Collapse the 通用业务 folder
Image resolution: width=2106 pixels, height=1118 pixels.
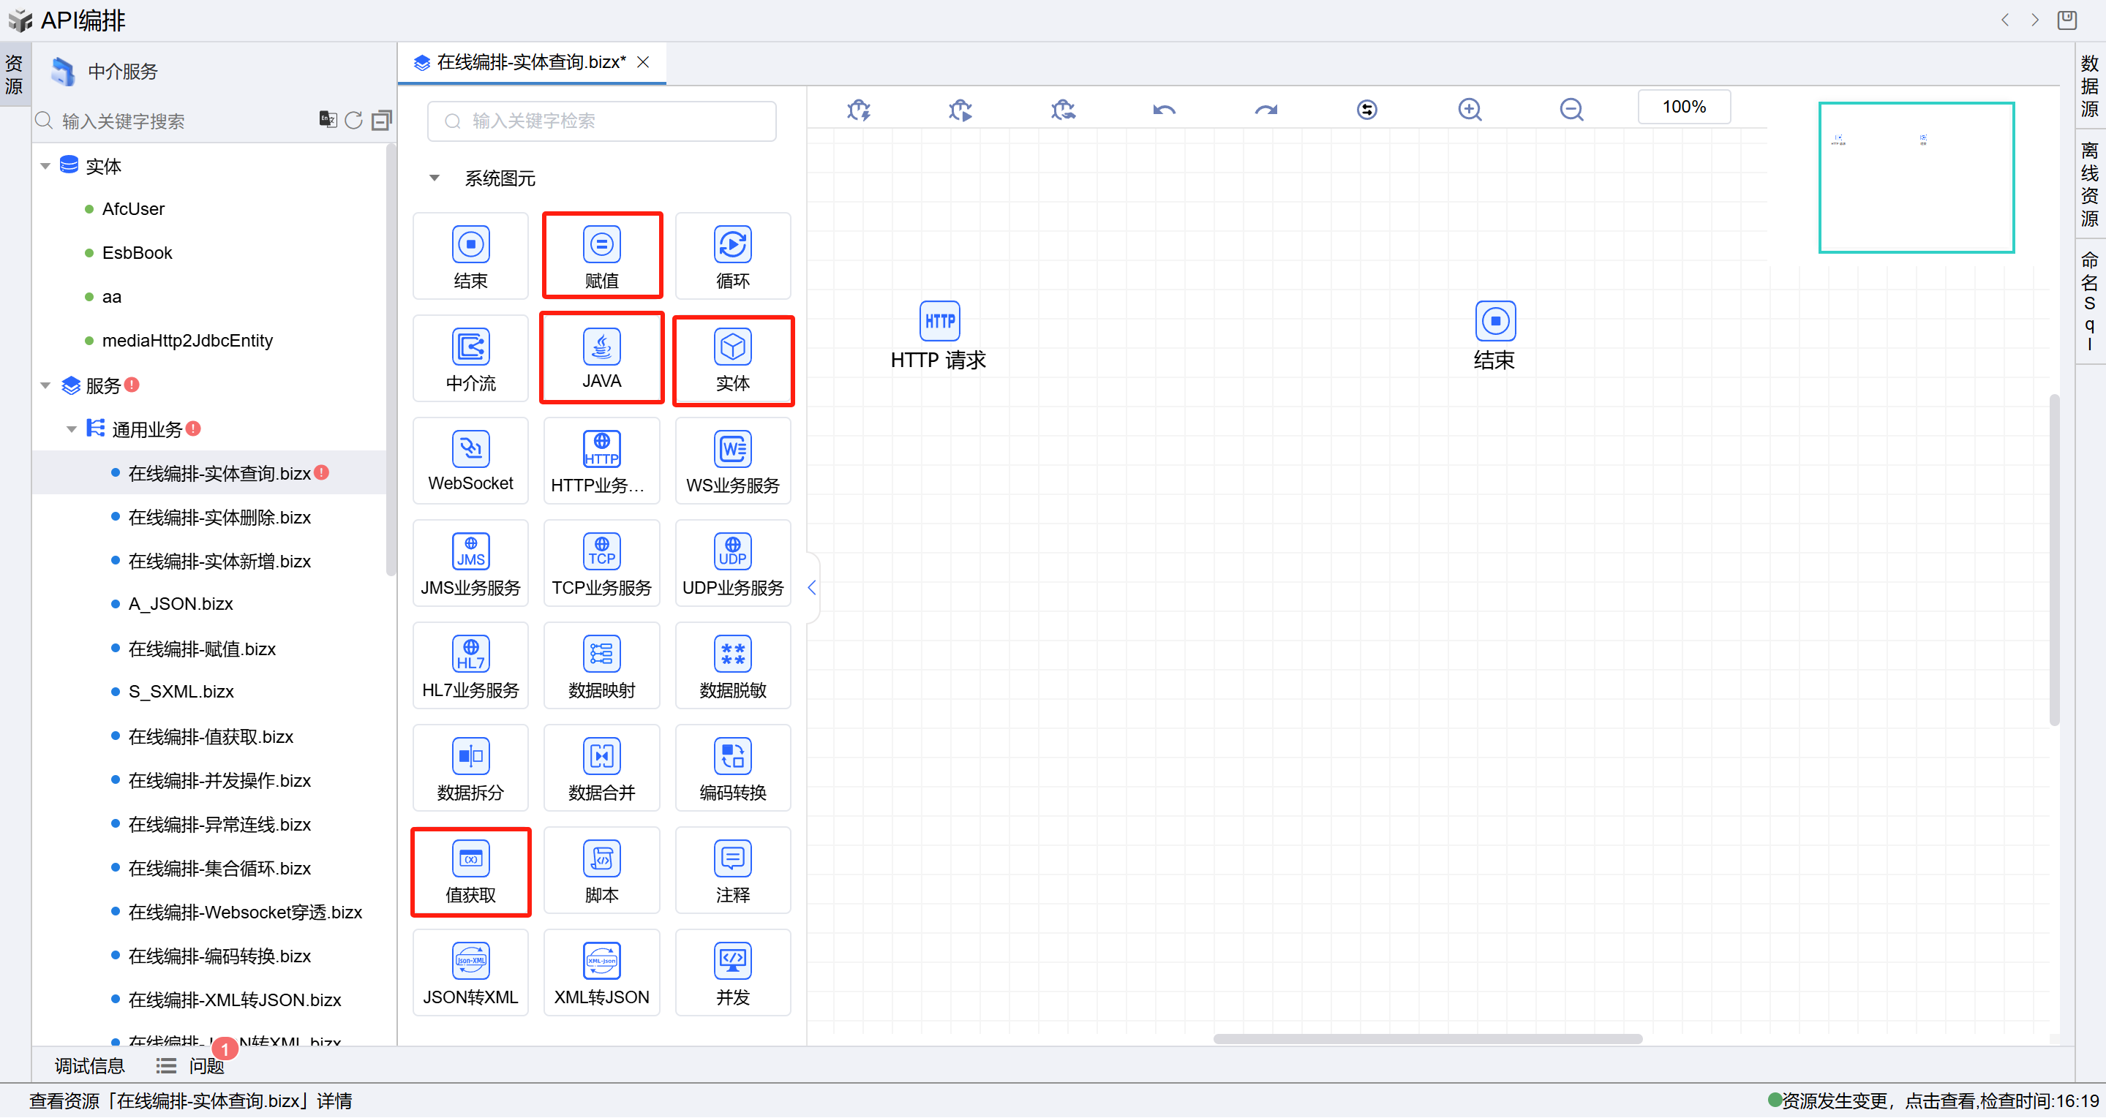click(71, 430)
